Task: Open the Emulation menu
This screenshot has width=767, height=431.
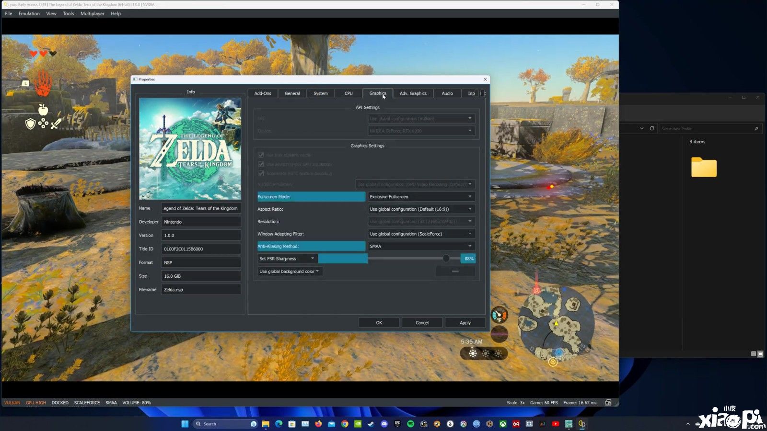Action: click(x=29, y=13)
